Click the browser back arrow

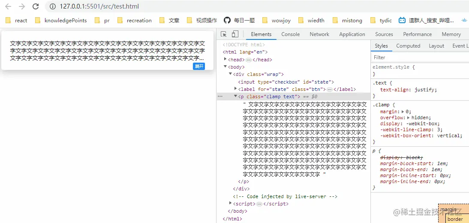9,6
